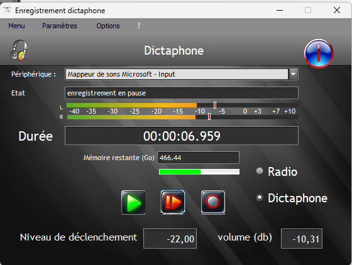Click the volume (db) value -10,31
The image size is (352, 265).
pos(302,239)
